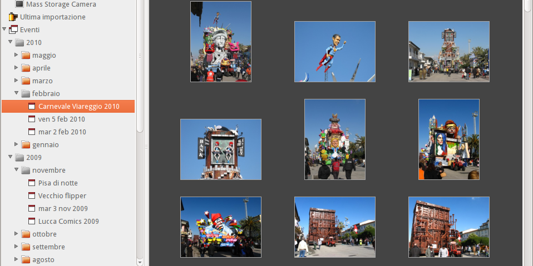533x266 pixels.
Task: Expand the ottobre folder arrow
Action: click(x=17, y=234)
